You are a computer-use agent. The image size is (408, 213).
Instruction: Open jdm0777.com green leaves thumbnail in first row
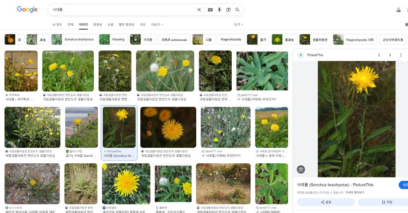pyautogui.click(x=262, y=71)
